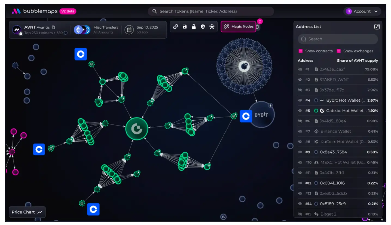
Task: Select row #6 0x41d5...80e4
Action: (338, 121)
